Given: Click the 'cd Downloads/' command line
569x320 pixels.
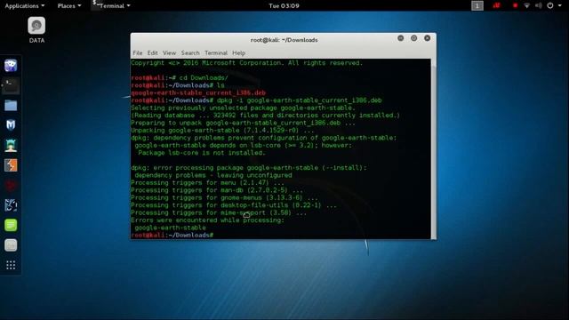Looking at the screenshot, I should click(x=180, y=78).
